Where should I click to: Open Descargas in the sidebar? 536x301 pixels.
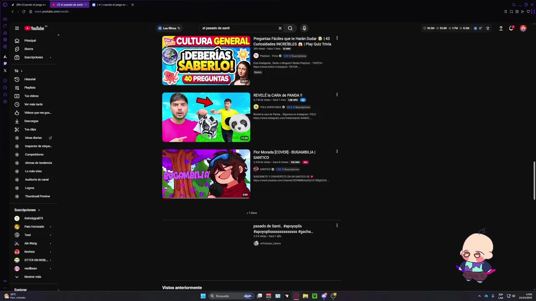pos(31,121)
